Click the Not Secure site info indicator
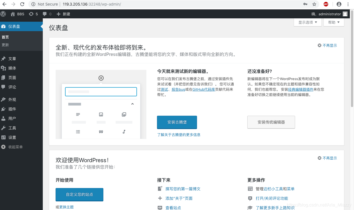 coord(44,4)
